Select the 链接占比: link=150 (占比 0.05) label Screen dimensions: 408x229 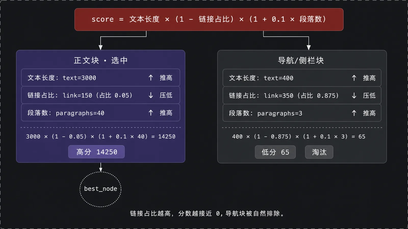click(x=80, y=95)
